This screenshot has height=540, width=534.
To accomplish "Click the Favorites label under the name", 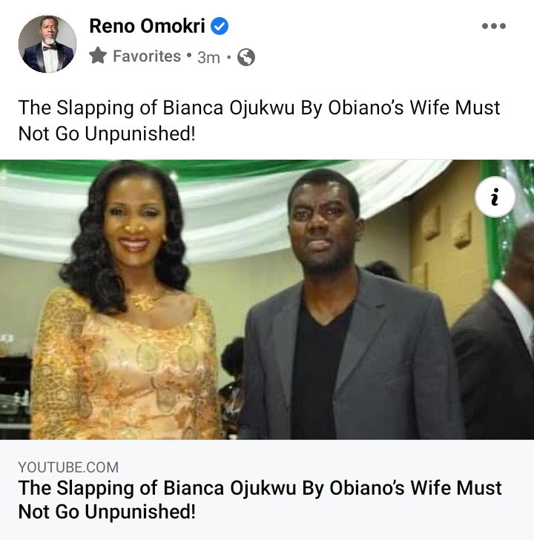I will (147, 56).
